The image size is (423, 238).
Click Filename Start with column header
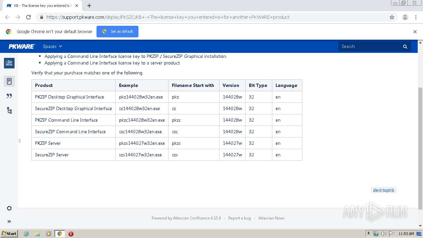click(x=194, y=85)
